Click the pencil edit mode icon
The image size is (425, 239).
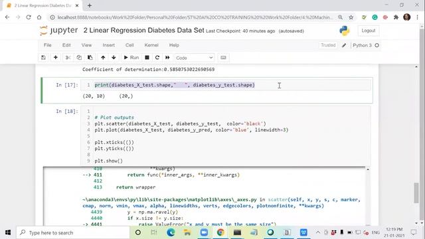click(344, 45)
